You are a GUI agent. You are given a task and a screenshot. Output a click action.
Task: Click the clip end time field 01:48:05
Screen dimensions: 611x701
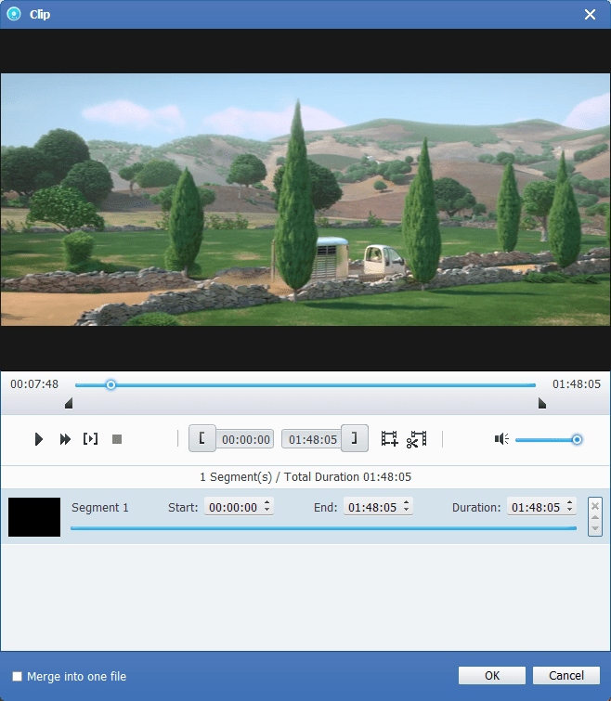[x=312, y=439]
